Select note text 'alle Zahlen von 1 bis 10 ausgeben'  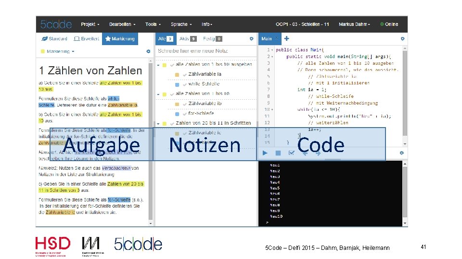(214, 64)
